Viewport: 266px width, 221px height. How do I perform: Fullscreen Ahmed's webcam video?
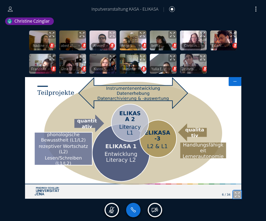tap(112, 35)
